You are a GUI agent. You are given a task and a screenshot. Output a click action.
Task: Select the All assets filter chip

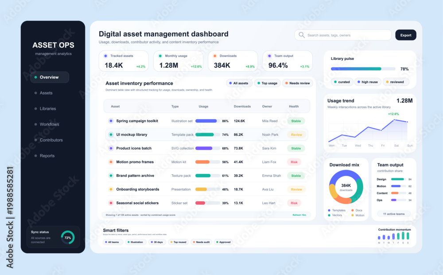click(239, 83)
